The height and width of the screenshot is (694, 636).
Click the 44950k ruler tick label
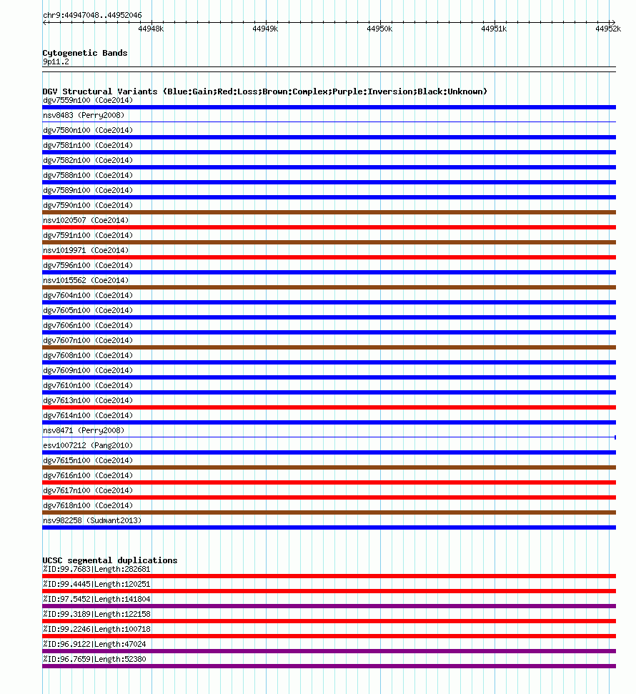(x=379, y=29)
